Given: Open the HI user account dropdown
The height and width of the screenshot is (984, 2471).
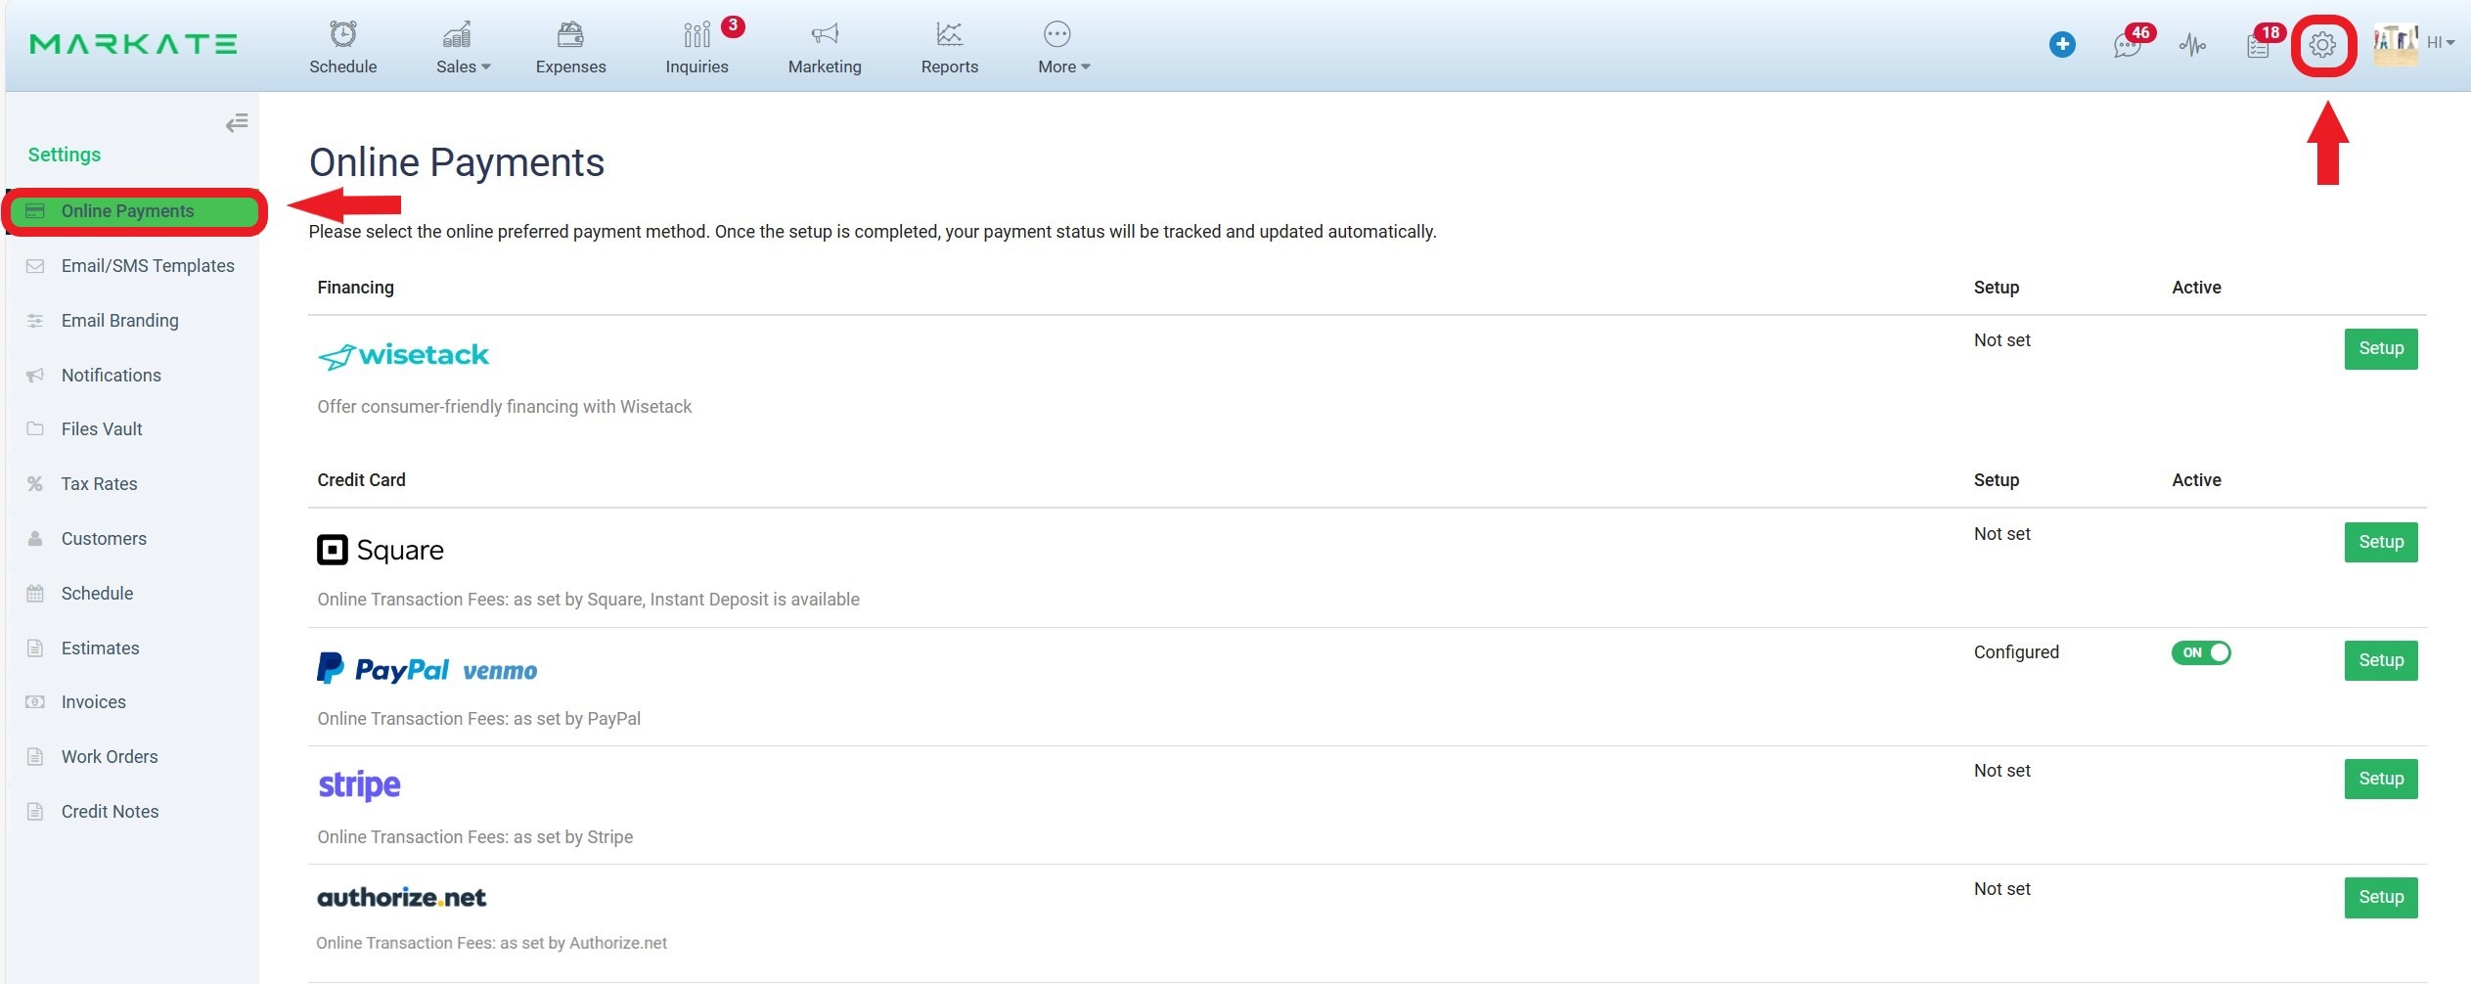Looking at the screenshot, I should coord(2440,43).
